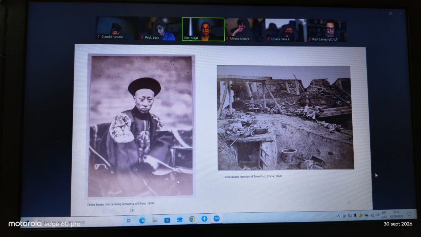Select Milena Moura's video tile
Image resolution: width=421 pixels, height=237 pixels.
244,30
